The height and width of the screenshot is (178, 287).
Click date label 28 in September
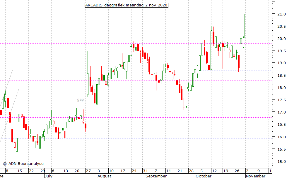coord(191,171)
